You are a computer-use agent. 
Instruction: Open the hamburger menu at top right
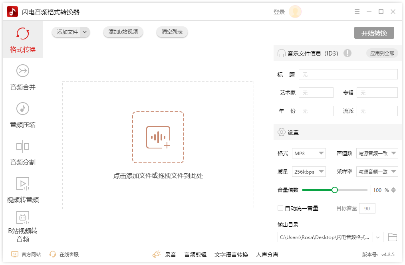[x=357, y=12]
